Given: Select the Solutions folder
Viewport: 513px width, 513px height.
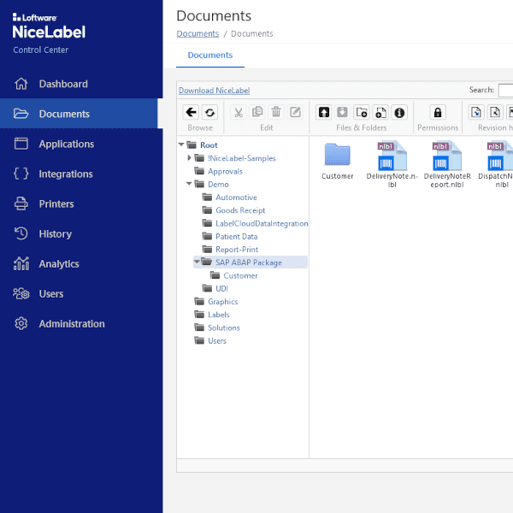Looking at the screenshot, I should point(224,327).
